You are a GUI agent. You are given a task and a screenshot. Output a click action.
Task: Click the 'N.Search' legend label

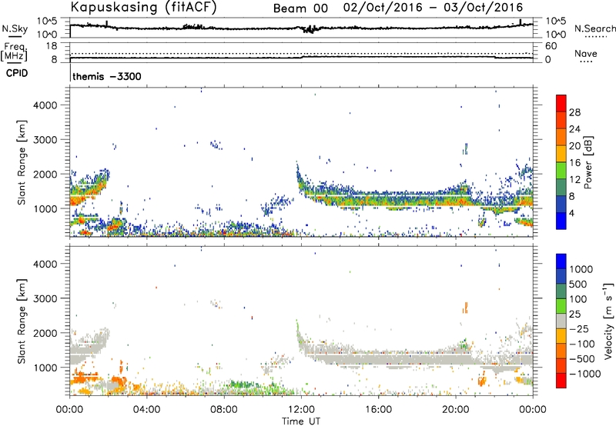click(594, 28)
